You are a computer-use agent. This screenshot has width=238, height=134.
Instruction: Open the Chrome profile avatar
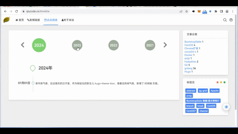pos(227,11)
